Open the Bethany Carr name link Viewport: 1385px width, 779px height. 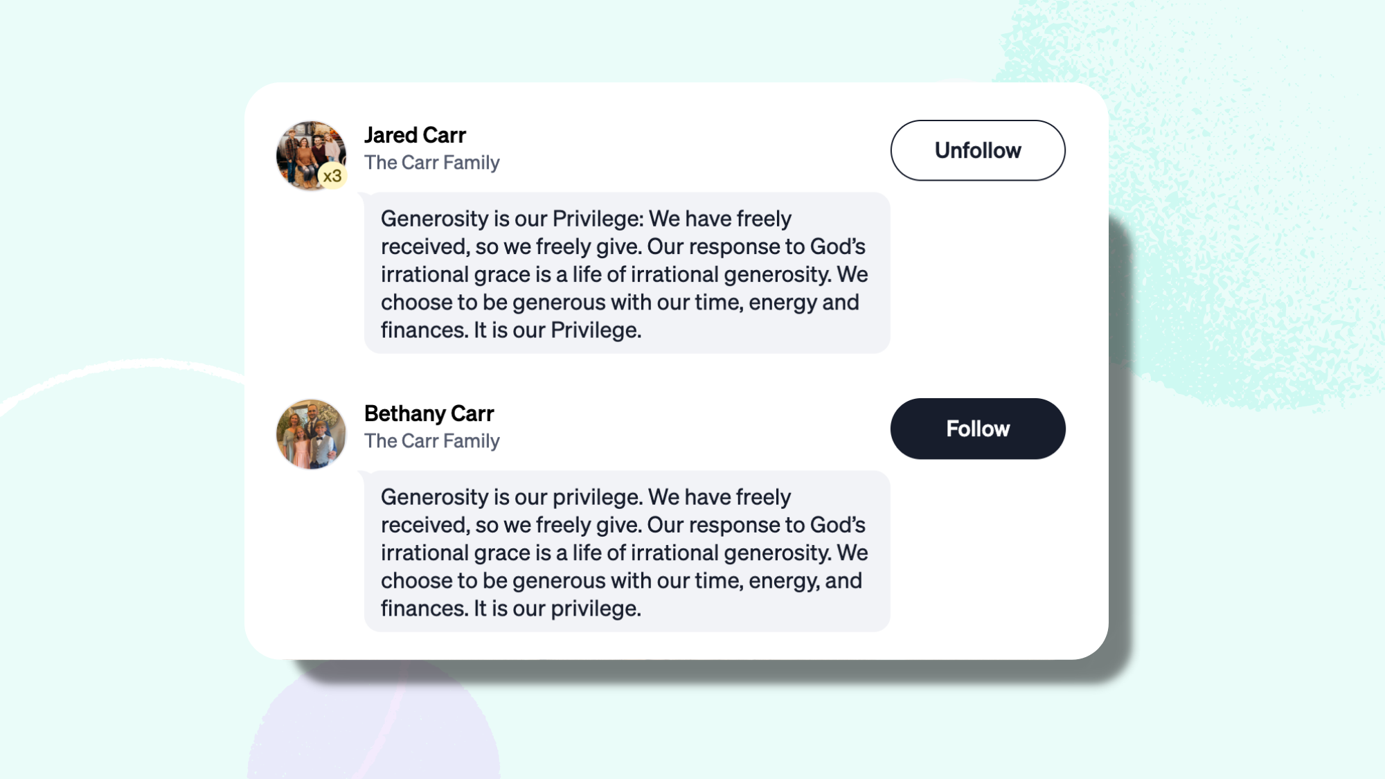pos(429,413)
